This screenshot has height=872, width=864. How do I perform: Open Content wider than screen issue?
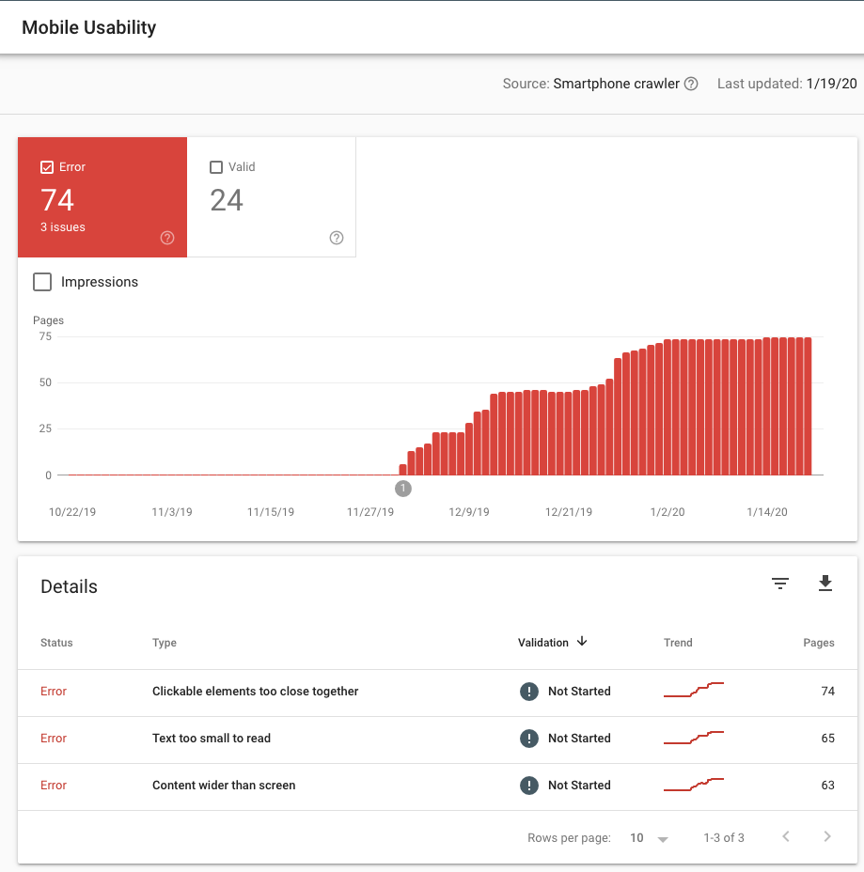click(x=224, y=786)
